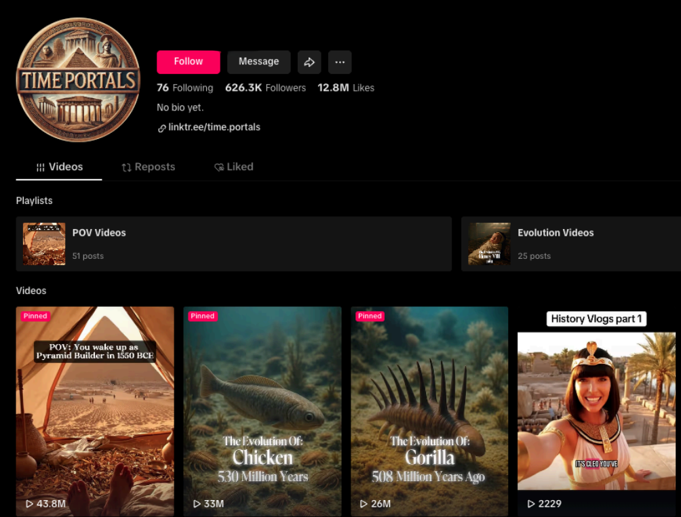
Task: Switch to the Videos tab
Action: tap(59, 167)
